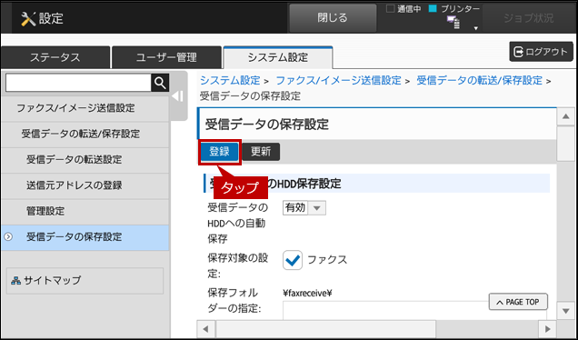Collapse the side menu panel arrow
Image resolution: width=578 pixels, height=340 pixels.
[178, 96]
